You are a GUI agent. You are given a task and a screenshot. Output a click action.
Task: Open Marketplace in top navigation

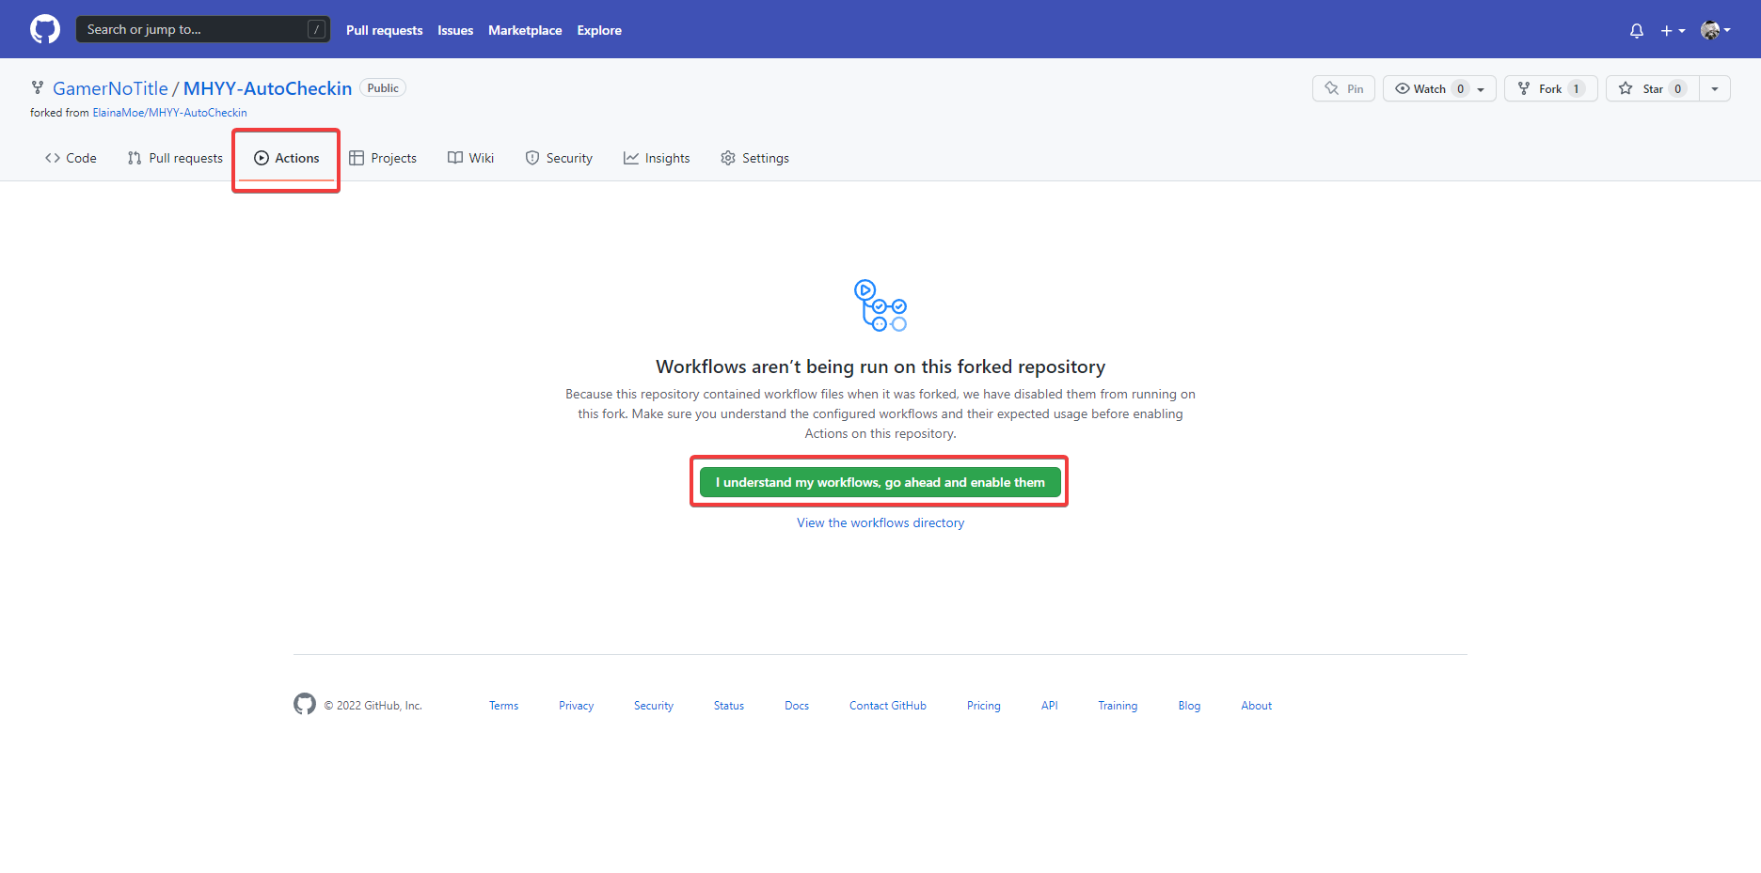tap(525, 30)
